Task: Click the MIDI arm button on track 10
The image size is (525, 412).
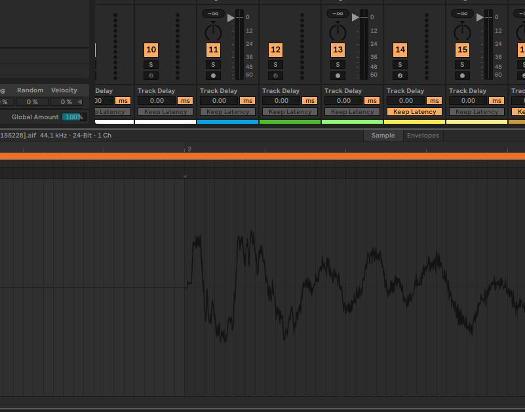Action: point(151,75)
